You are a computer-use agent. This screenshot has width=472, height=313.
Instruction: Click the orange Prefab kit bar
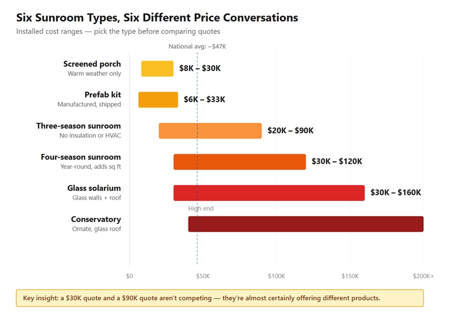158,100
